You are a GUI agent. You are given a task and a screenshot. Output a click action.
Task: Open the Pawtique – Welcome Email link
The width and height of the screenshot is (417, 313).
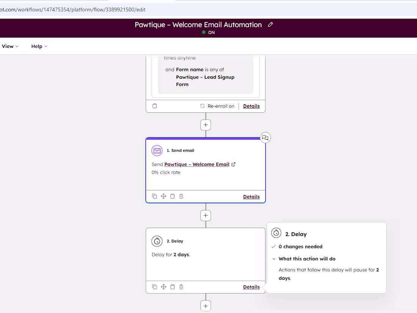coord(197,164)
